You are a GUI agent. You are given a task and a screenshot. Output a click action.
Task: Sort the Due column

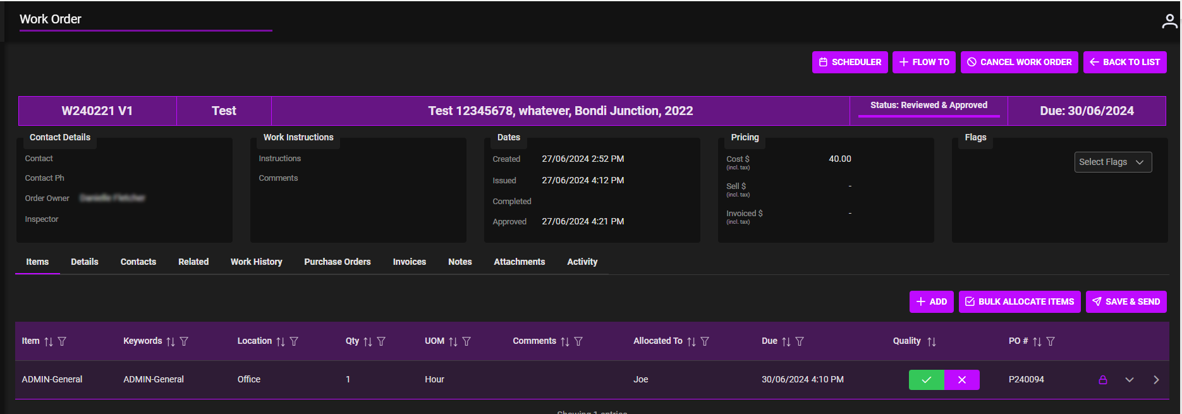786,341
